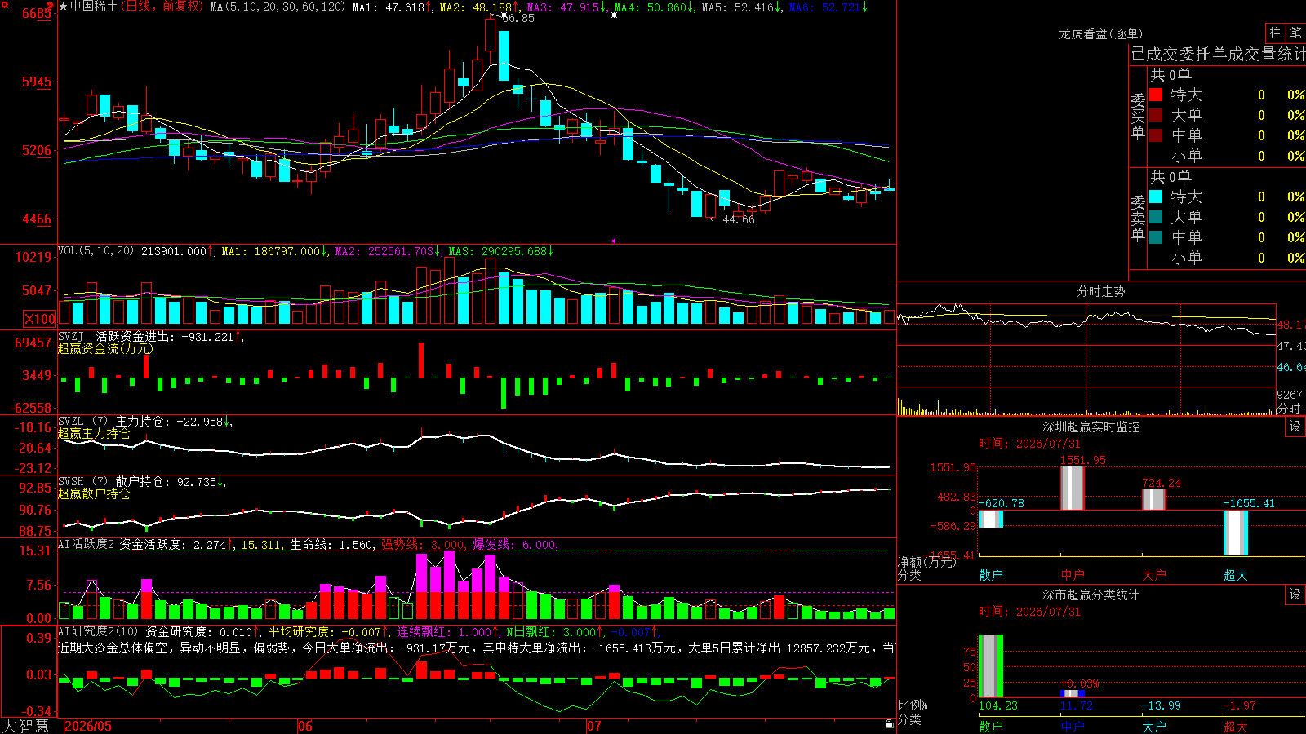
Task: Click the 分时走势 panel title
Action: pos(1100,291)
